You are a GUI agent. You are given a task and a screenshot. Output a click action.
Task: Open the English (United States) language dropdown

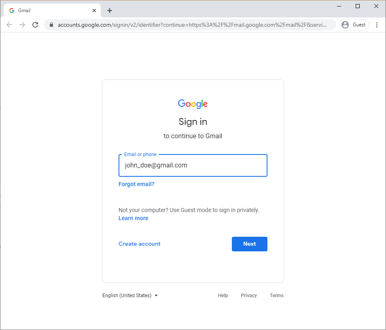127,295
